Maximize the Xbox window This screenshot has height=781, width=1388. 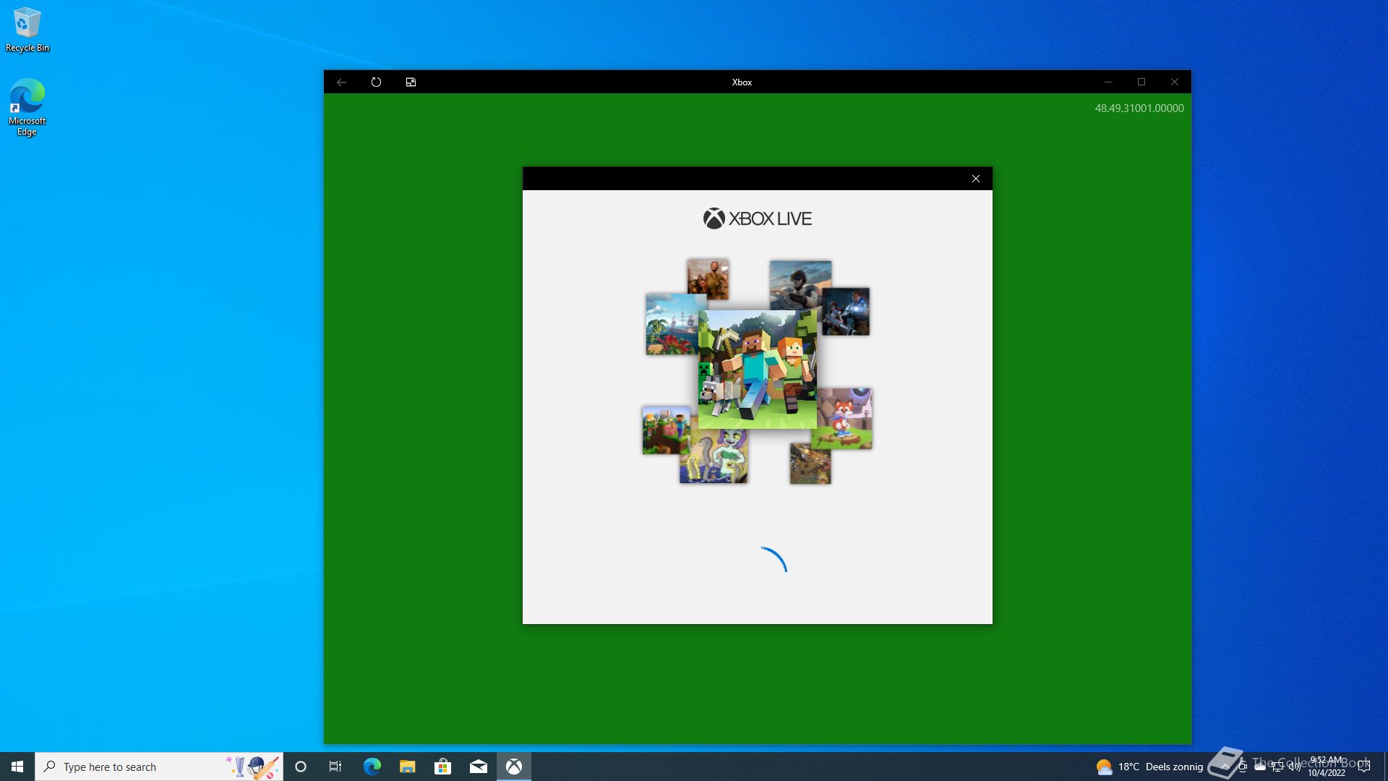1141,82
